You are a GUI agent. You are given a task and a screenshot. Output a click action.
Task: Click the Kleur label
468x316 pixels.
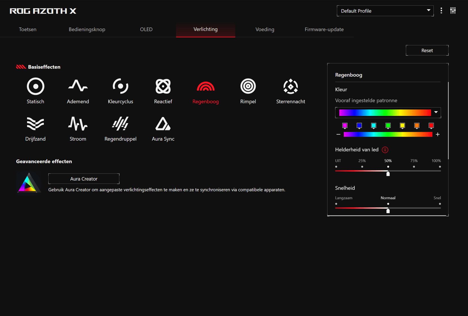pos(341,89)
